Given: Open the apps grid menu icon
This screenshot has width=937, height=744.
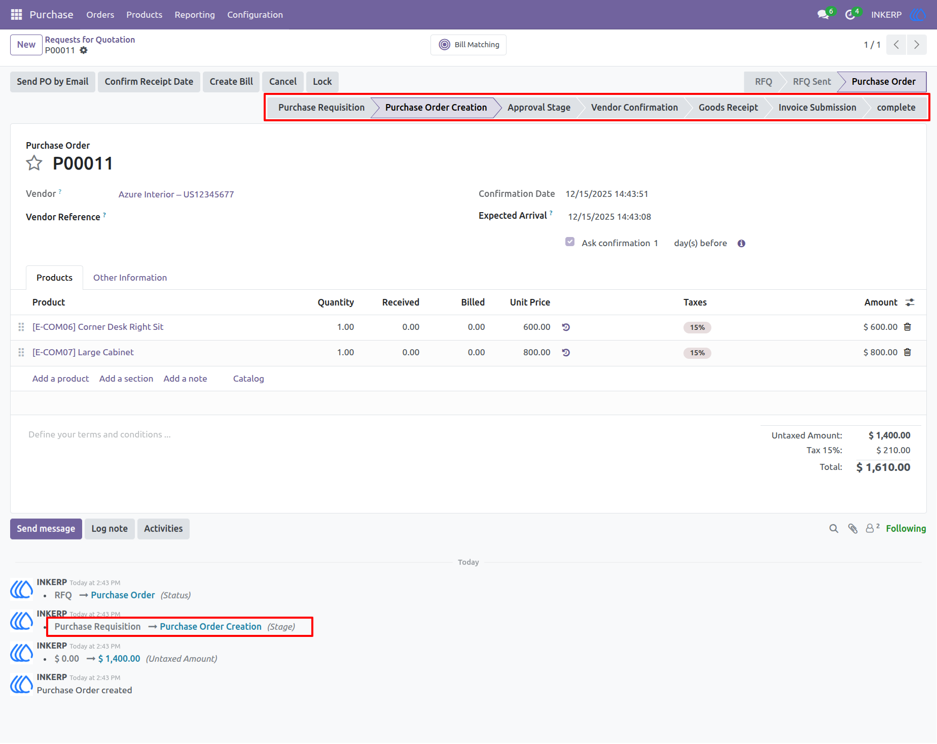Looking at the screenshot, I should point(16,15).
